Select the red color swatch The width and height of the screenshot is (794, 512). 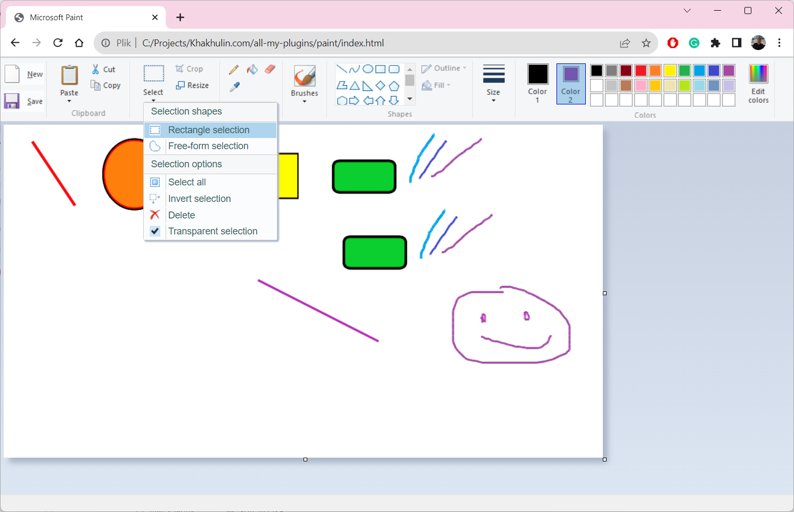[640, 70]
